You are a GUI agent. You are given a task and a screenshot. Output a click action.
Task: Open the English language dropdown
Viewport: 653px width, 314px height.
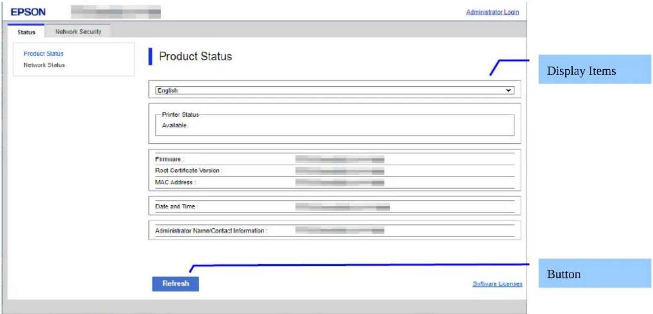point(335,90)
